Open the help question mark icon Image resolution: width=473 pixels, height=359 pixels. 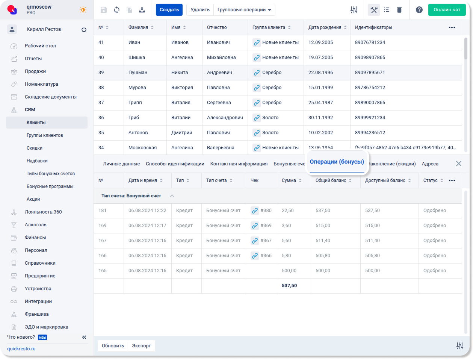(419, 10)
